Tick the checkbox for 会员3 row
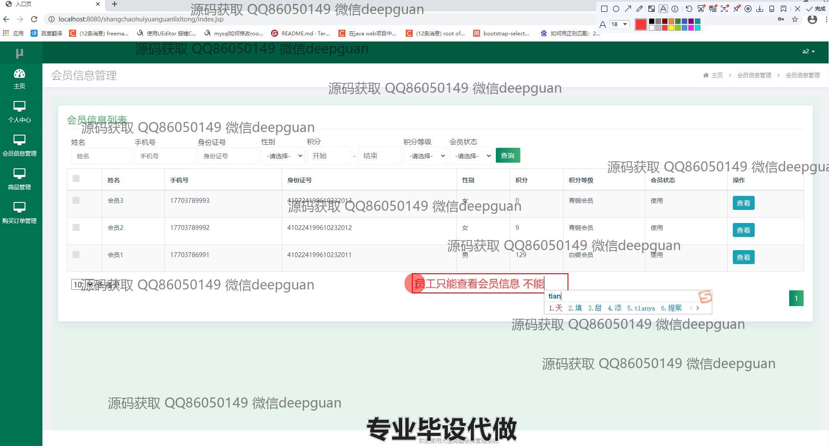829x446 pixels. (x=76, y=200)
